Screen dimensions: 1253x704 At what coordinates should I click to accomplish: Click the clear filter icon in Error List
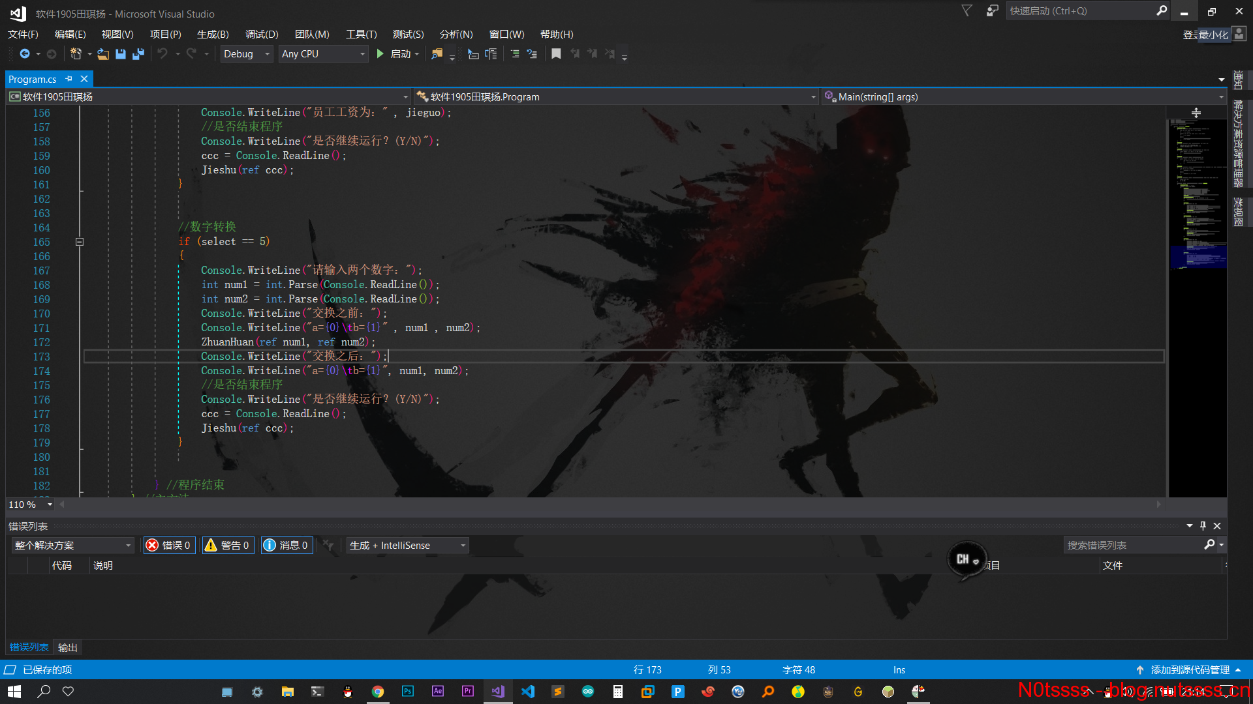pyautogui.click(x=328, y=545)
